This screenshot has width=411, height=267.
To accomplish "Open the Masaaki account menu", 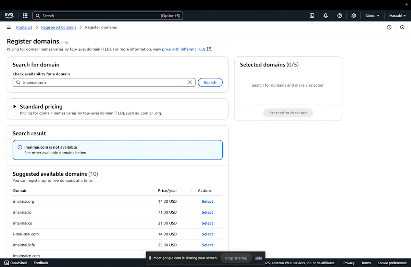I will tap(398, 16).
